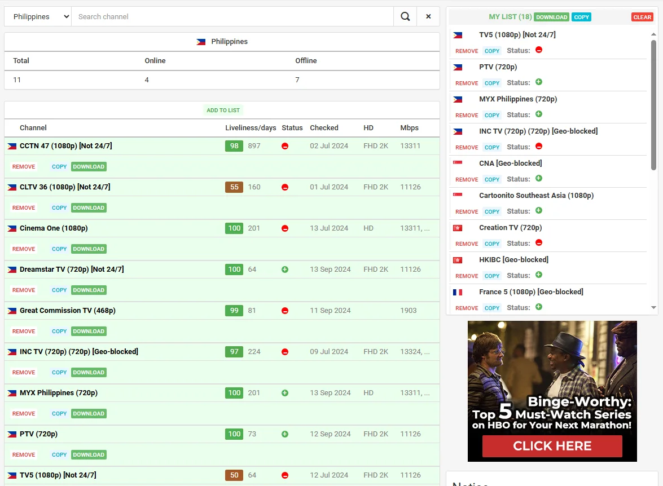Click status icon for Creation TV in My List
The image size is (663, 486).
coord(539,242)
